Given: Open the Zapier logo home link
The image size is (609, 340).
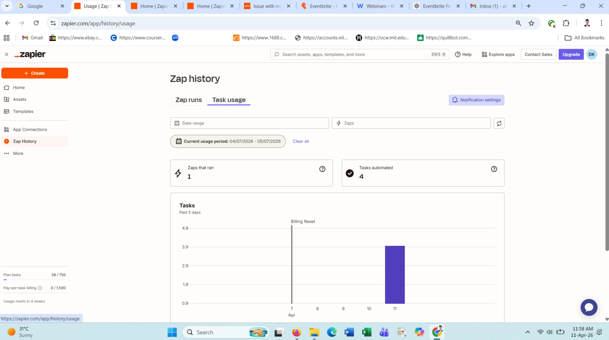Looking at the screenshot, I should point(30,54).
